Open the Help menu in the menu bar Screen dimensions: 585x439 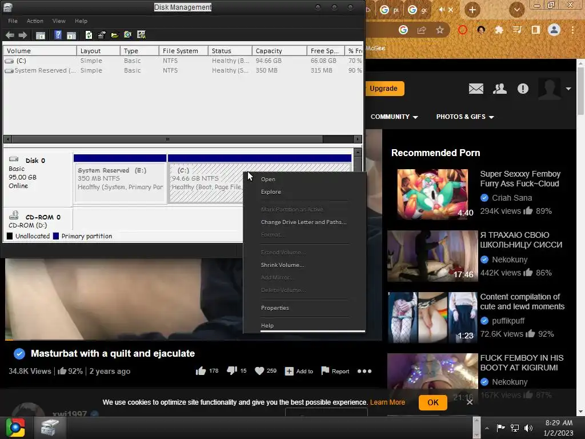(x=81, y=21)
